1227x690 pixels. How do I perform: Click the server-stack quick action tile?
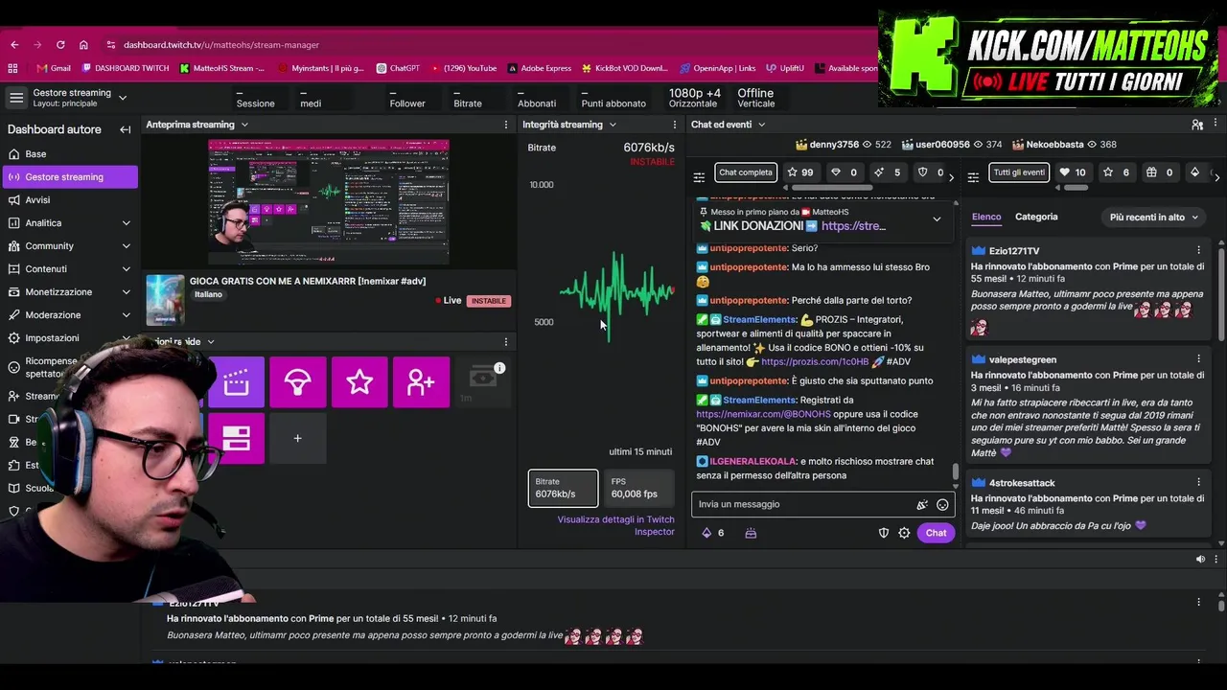(236, 438)
